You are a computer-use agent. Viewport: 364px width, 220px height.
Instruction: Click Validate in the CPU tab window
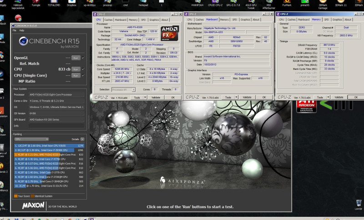click(x=156, y=98)
